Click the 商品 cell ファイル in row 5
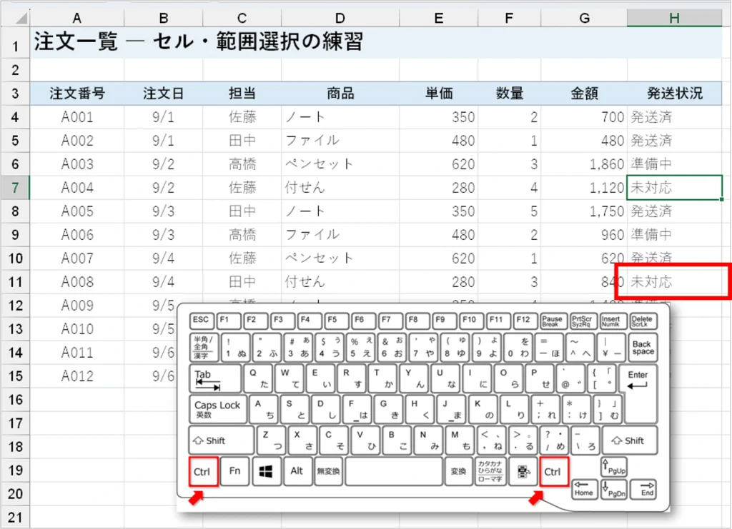 point(340,141)
